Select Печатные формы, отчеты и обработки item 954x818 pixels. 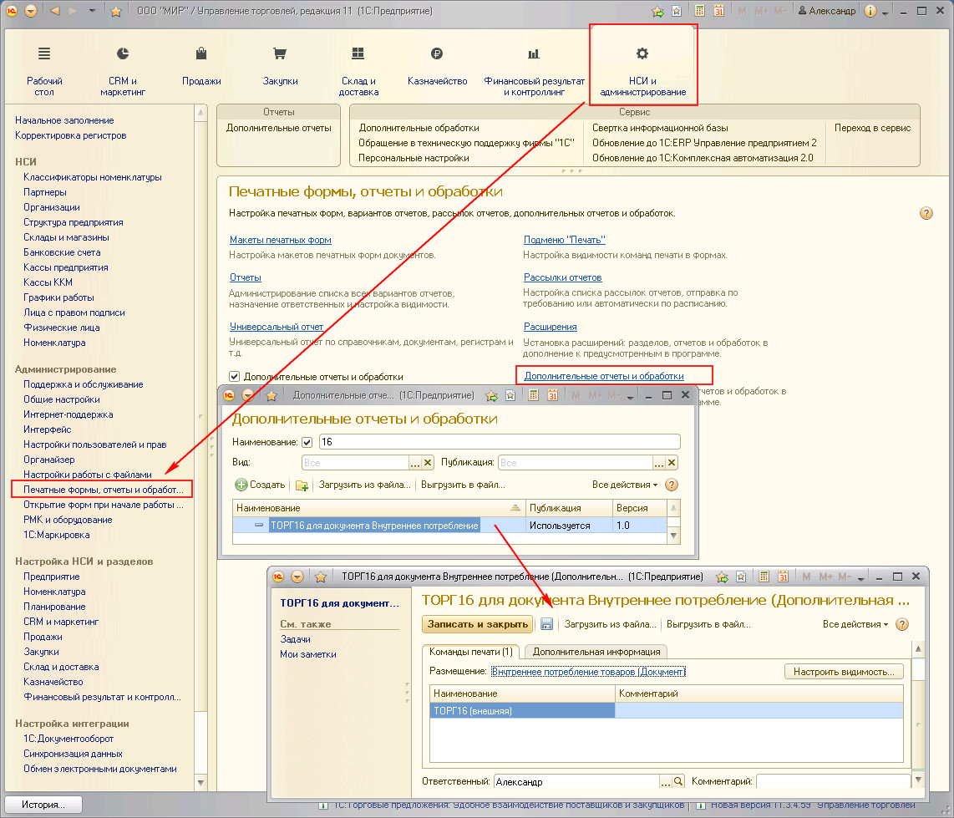[104, 490]
